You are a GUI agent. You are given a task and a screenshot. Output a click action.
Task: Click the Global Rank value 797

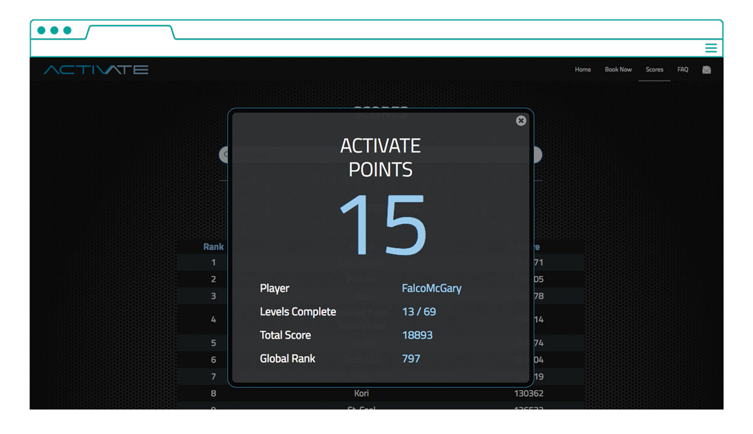point(411,359)
